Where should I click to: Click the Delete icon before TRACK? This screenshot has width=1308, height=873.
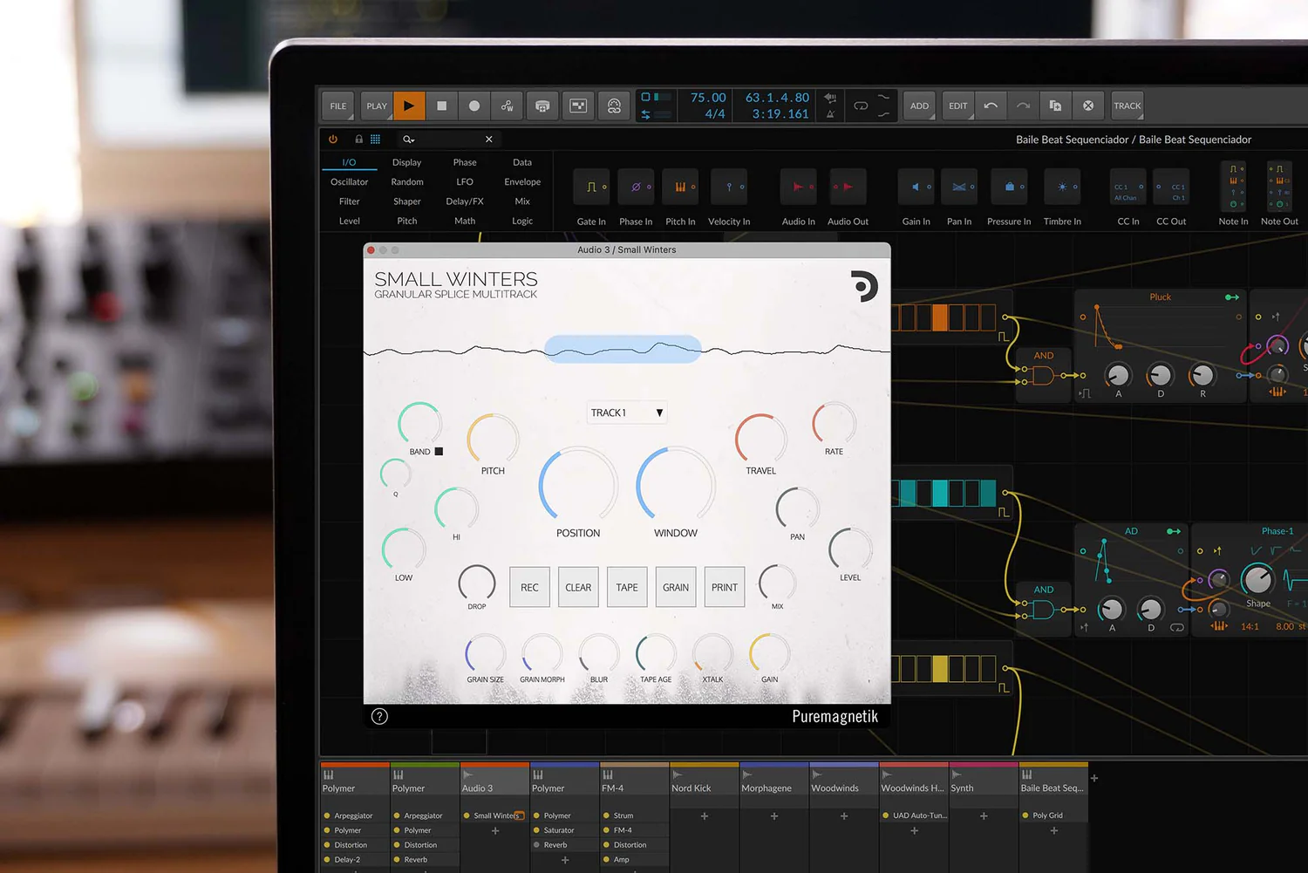[1088, 106]
